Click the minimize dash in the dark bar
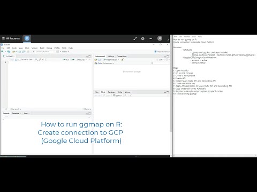The image size is (257, 192). coord(151,38)
